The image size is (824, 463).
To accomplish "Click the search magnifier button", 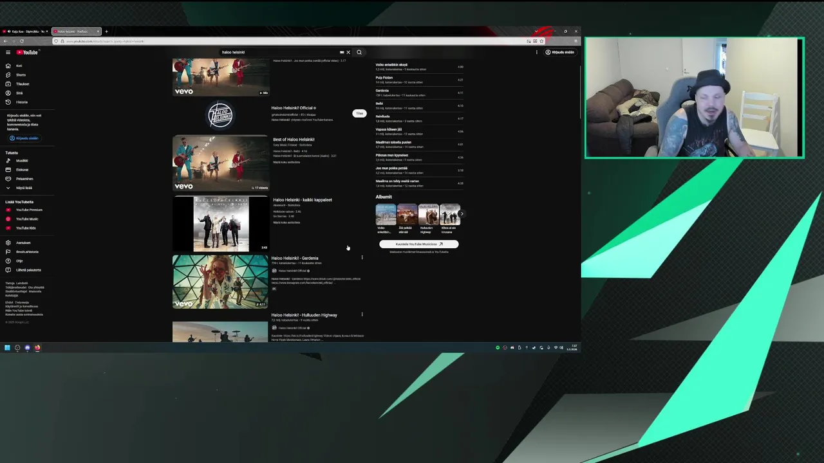I will tap(359, 52).
